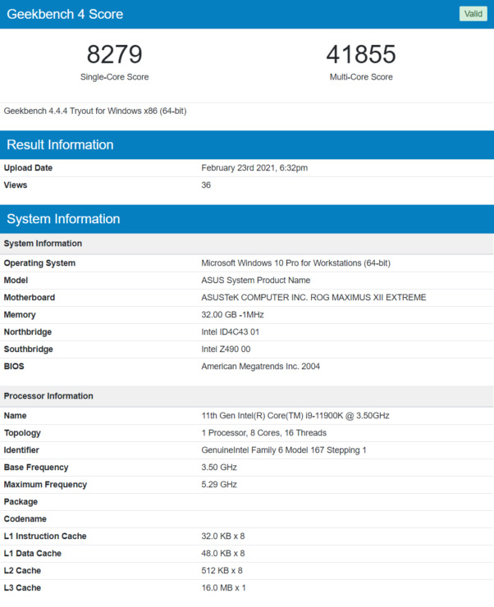Click the green Valid badge
Viewport: 494px width, 607px height.
tap(473, 14)
